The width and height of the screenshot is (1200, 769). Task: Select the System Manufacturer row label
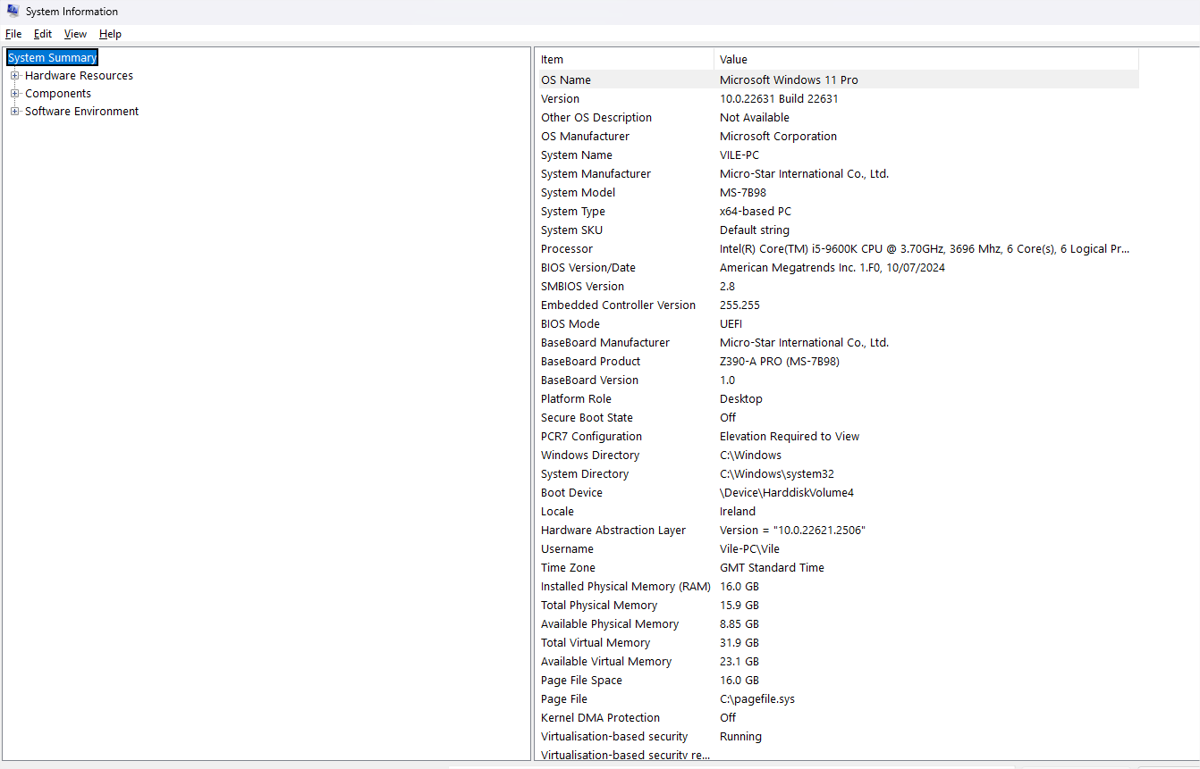point(596,174)
